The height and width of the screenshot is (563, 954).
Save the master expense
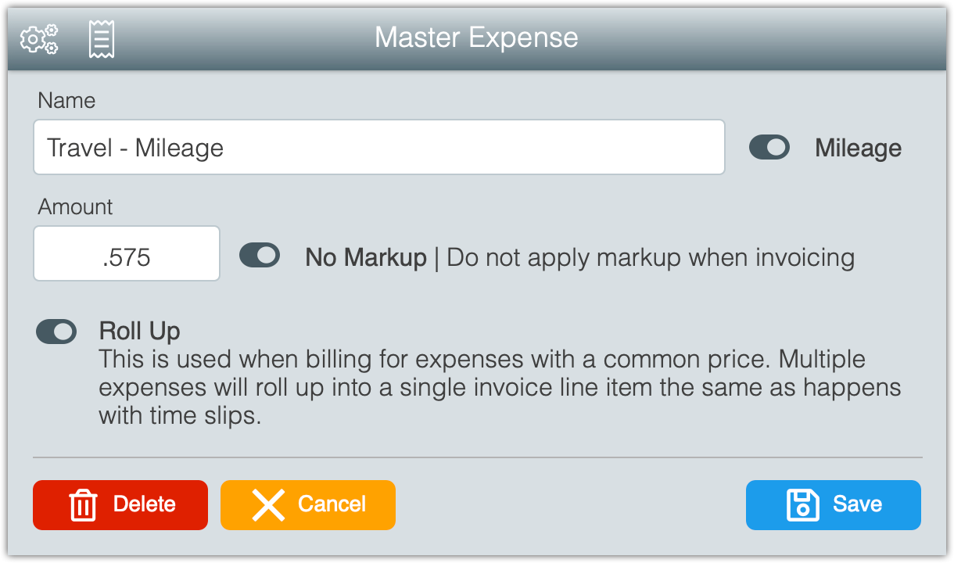click(834, 505)
